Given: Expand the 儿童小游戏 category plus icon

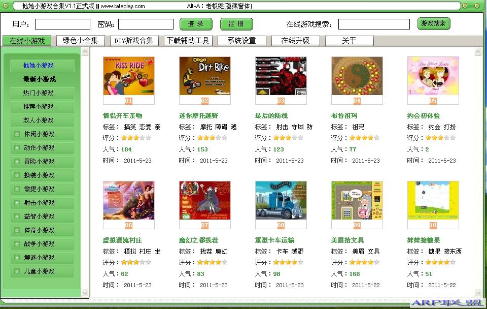Looking at the screenshot, I should click(17, 271).
